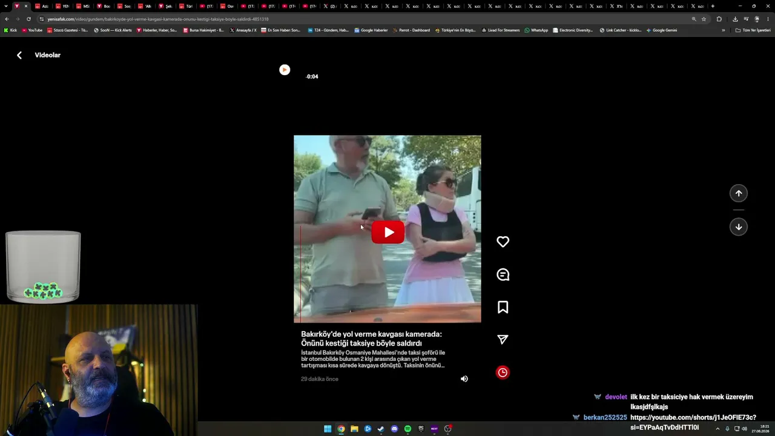Bookmark this page with the star icon
This screenshot has width=775, height=436.
[x=704, y=19]
